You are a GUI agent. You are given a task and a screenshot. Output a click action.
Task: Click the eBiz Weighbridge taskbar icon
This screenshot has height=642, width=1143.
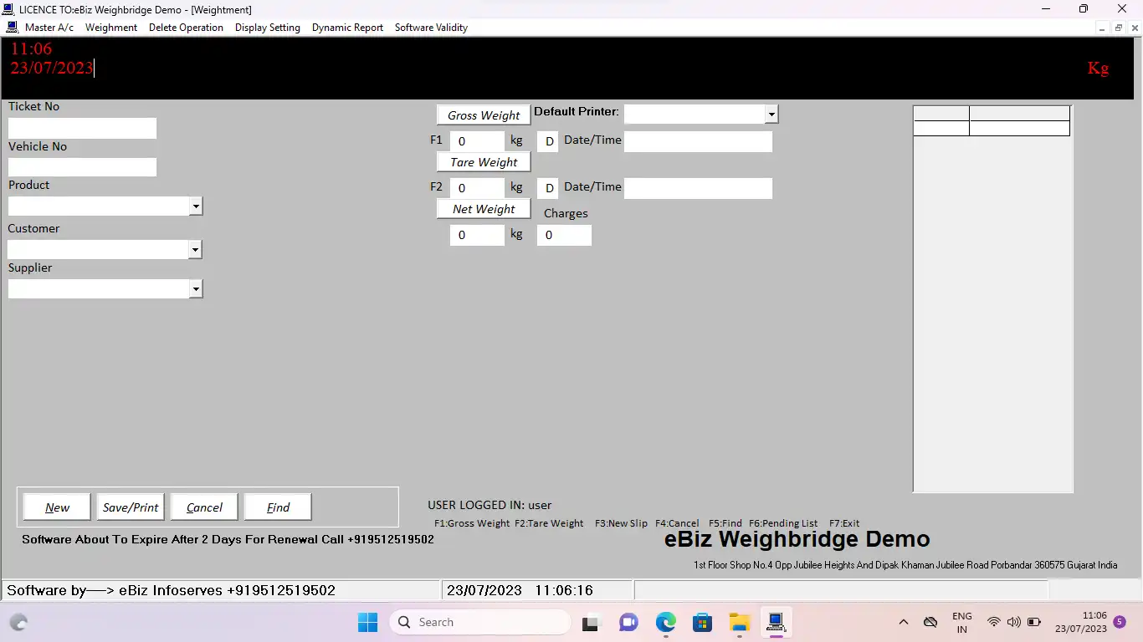(x=776, y=622)
